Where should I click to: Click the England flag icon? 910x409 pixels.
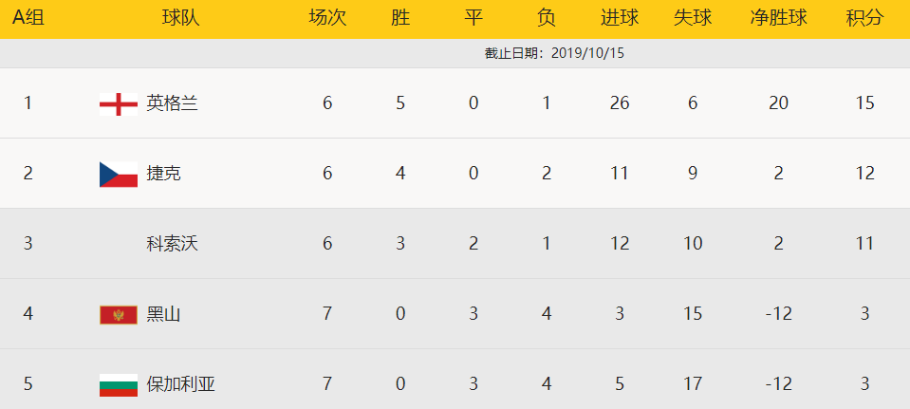[x=119, y=103]
